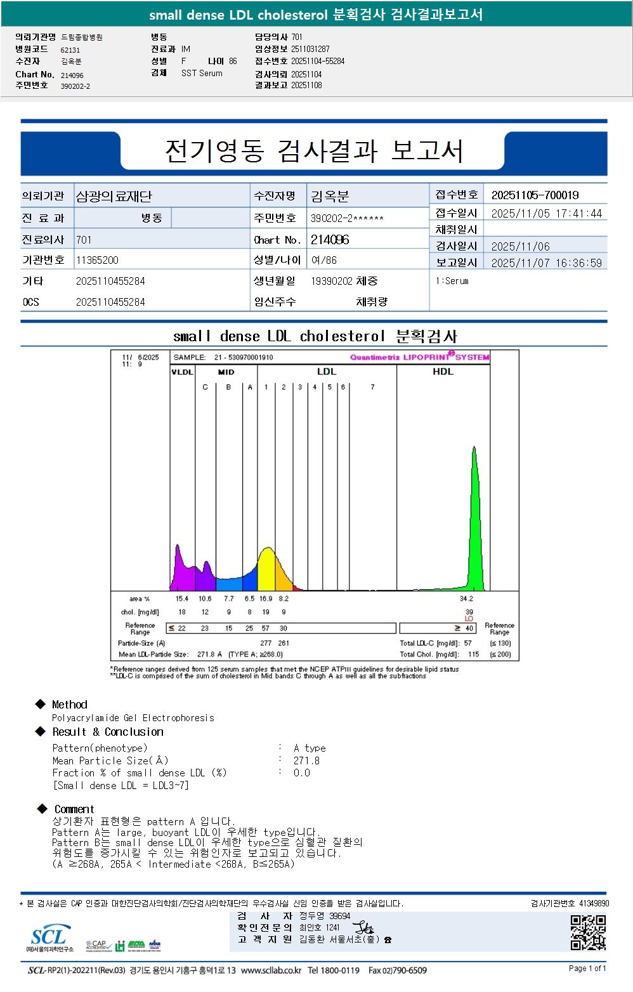The height and width of the screenshot is (992, 633).
Task: Click the Quantimetrix Lipoprint System logo
Action: click(419, 356)
